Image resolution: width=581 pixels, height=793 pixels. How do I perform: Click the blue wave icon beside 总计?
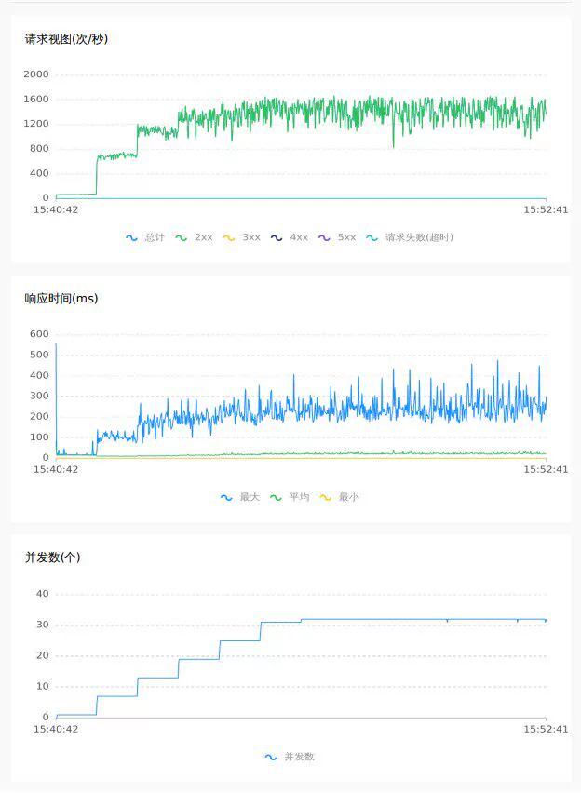click(x=131, y=237)
